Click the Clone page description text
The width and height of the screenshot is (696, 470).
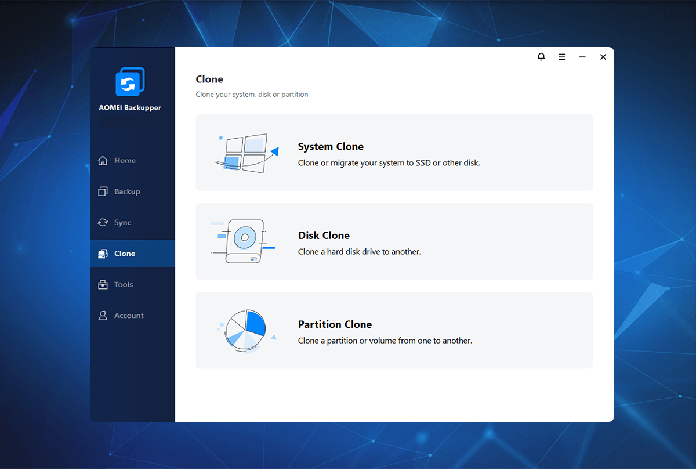click(x=252, y=94)
